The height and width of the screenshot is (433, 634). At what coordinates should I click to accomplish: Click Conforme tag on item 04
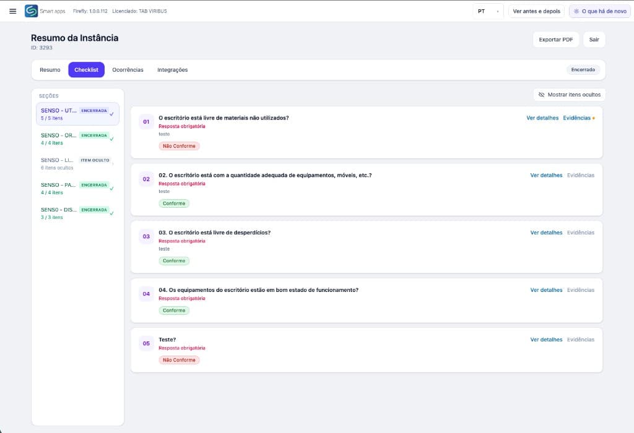point(174,311)
